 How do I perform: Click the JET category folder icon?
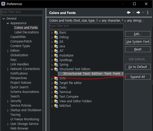pyautogui.click(x=56, y=51)
